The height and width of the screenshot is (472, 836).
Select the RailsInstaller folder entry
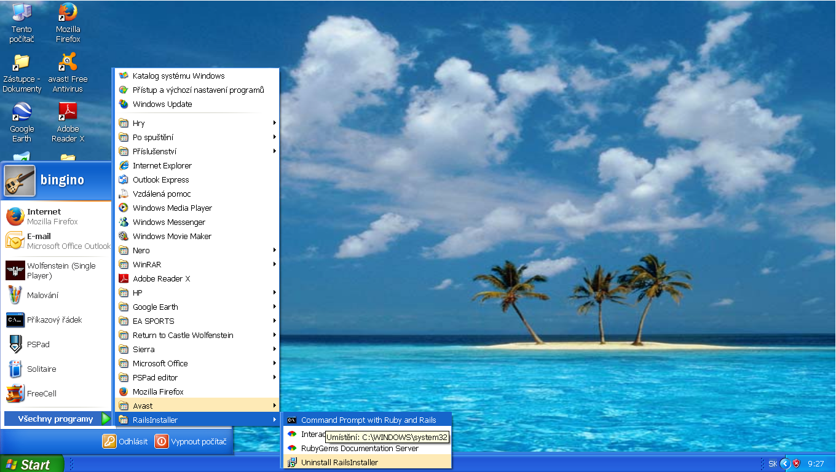[x=197, y=420]
